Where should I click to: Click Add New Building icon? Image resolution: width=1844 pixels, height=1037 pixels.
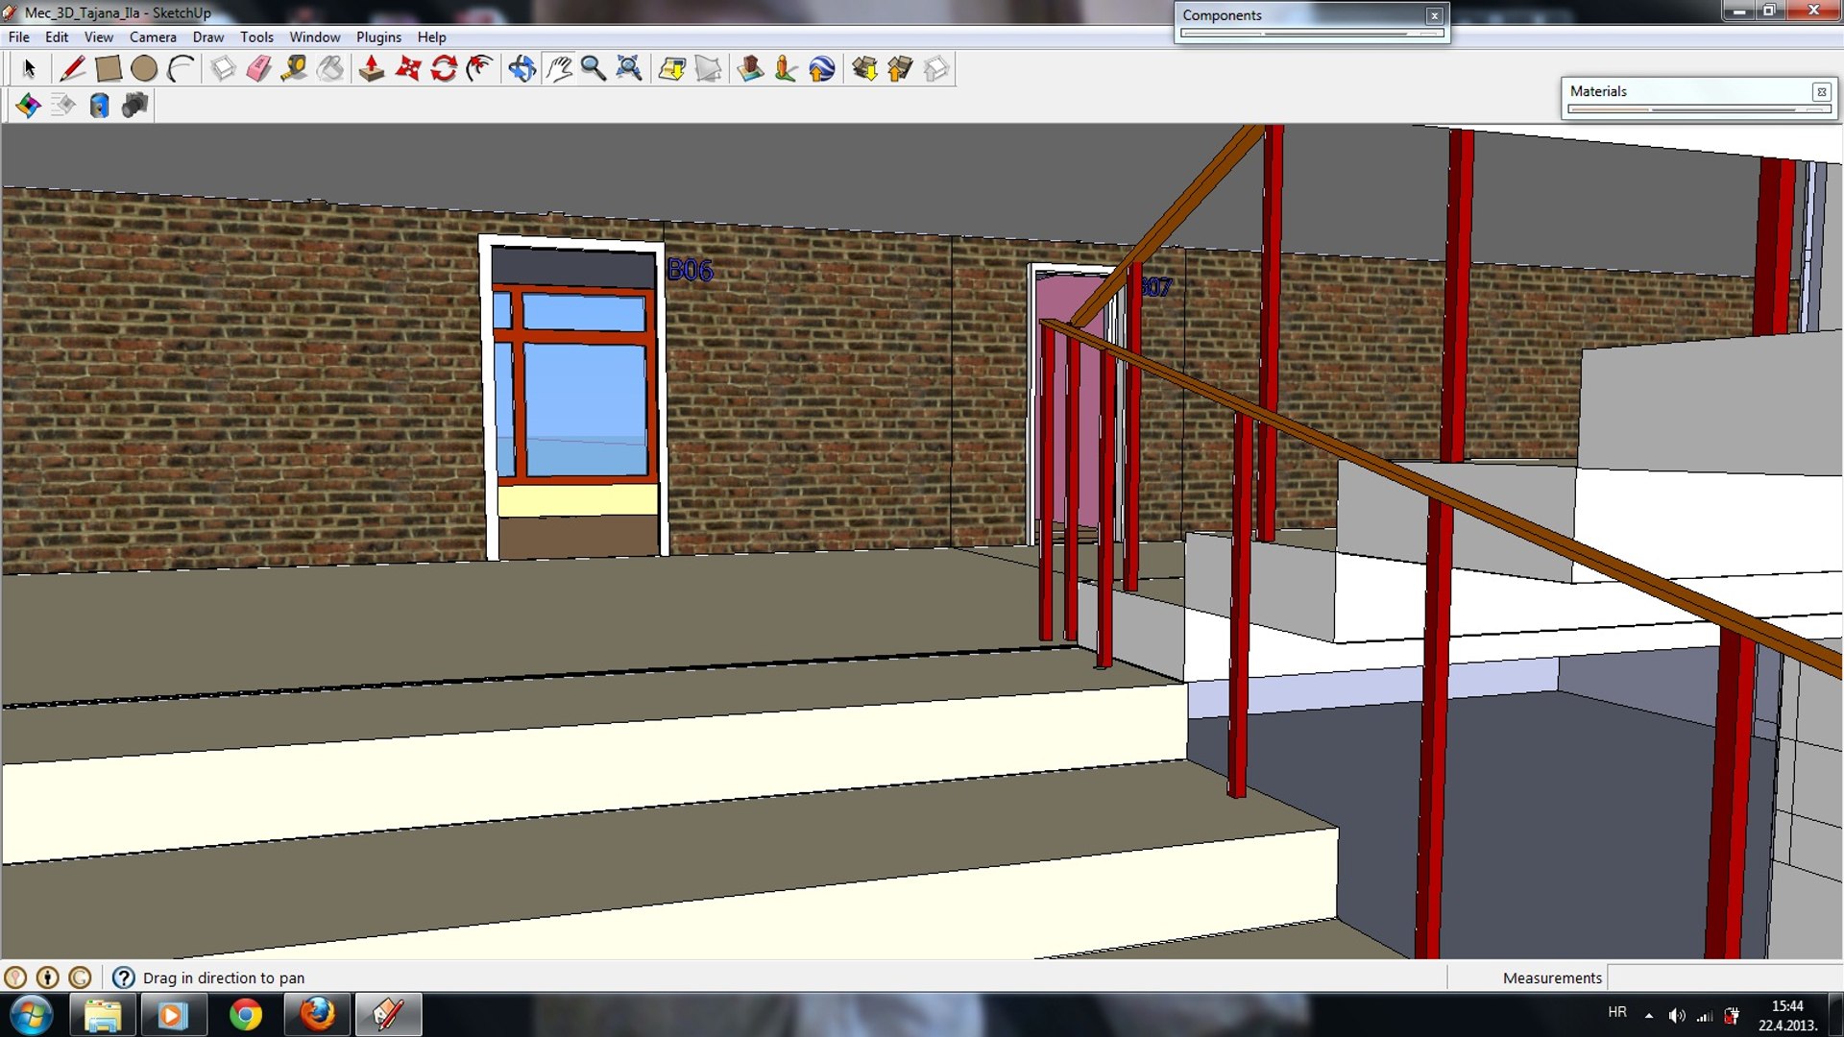750,68
